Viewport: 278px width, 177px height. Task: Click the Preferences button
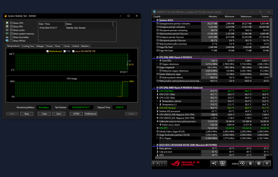[91, 114]
